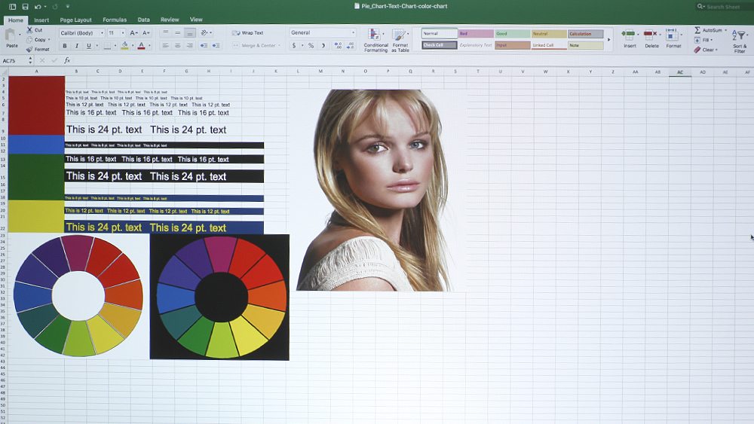Click the Cut scissors icon
754x424 pixels.
point(30,30)
